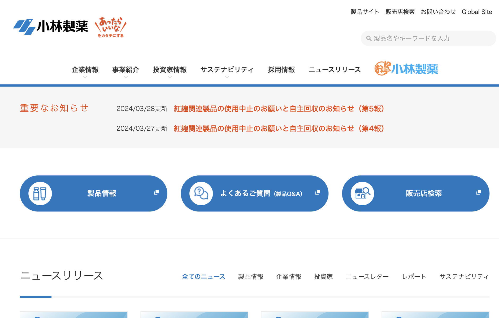Image resolution: width=499 pixels, height=318 pixels.
Task: Open the 販売店検索 top header link
Action: [x=400, y=12]
